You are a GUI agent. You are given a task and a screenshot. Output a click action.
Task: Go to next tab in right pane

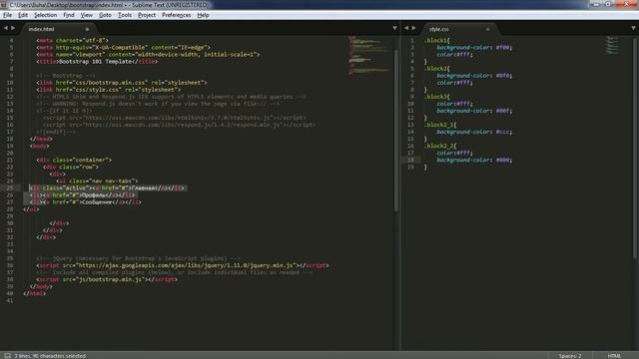point(413,28)
